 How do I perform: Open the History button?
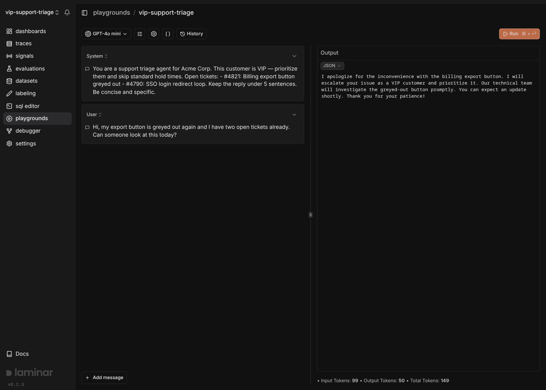(191, 34)
